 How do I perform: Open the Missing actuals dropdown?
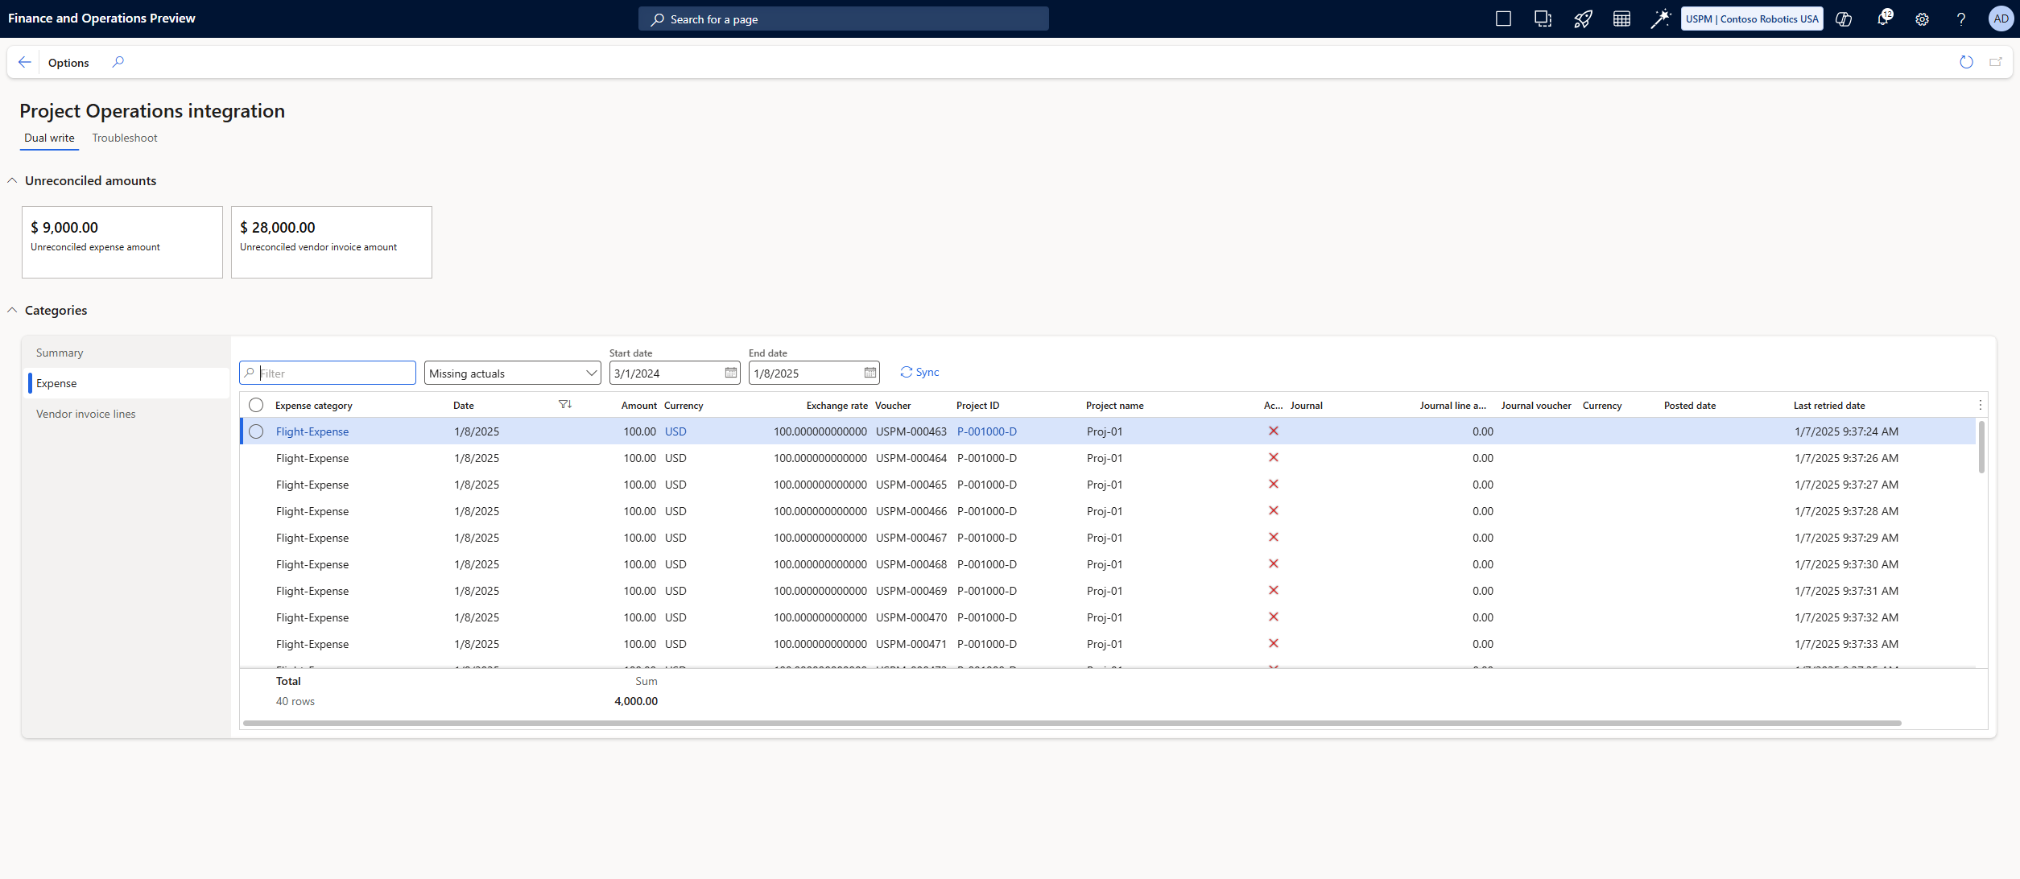pyautogui.click(x=512, y=373)
